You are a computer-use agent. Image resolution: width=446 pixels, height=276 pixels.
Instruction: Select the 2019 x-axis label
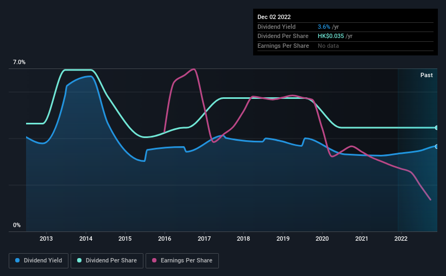(x=282, y=239)
